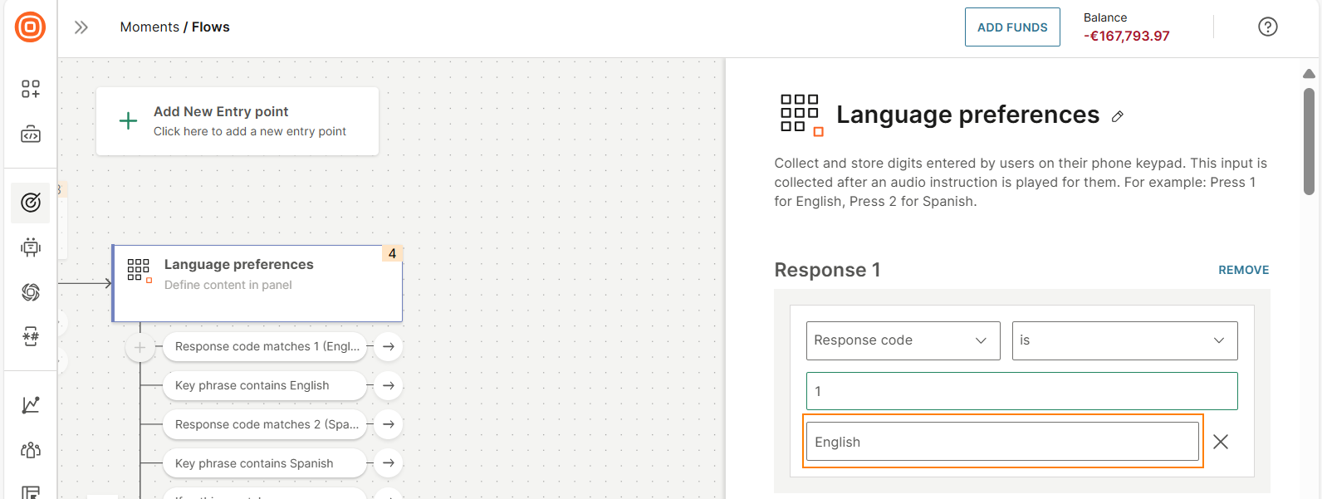Remove Response 1 with REMOVE link
The height and width of the screenshot is (499, 1322).
pyautogui.click(x=1243, y=270)
